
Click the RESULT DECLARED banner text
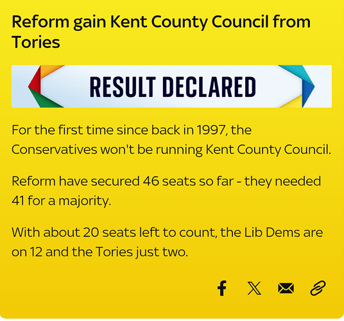pos(173,87)
